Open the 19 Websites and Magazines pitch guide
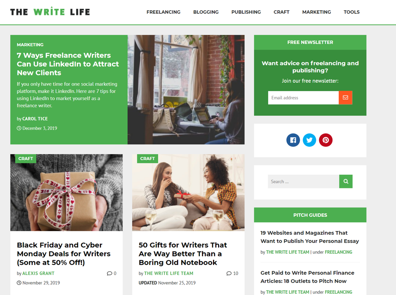 tap(310, 237)
